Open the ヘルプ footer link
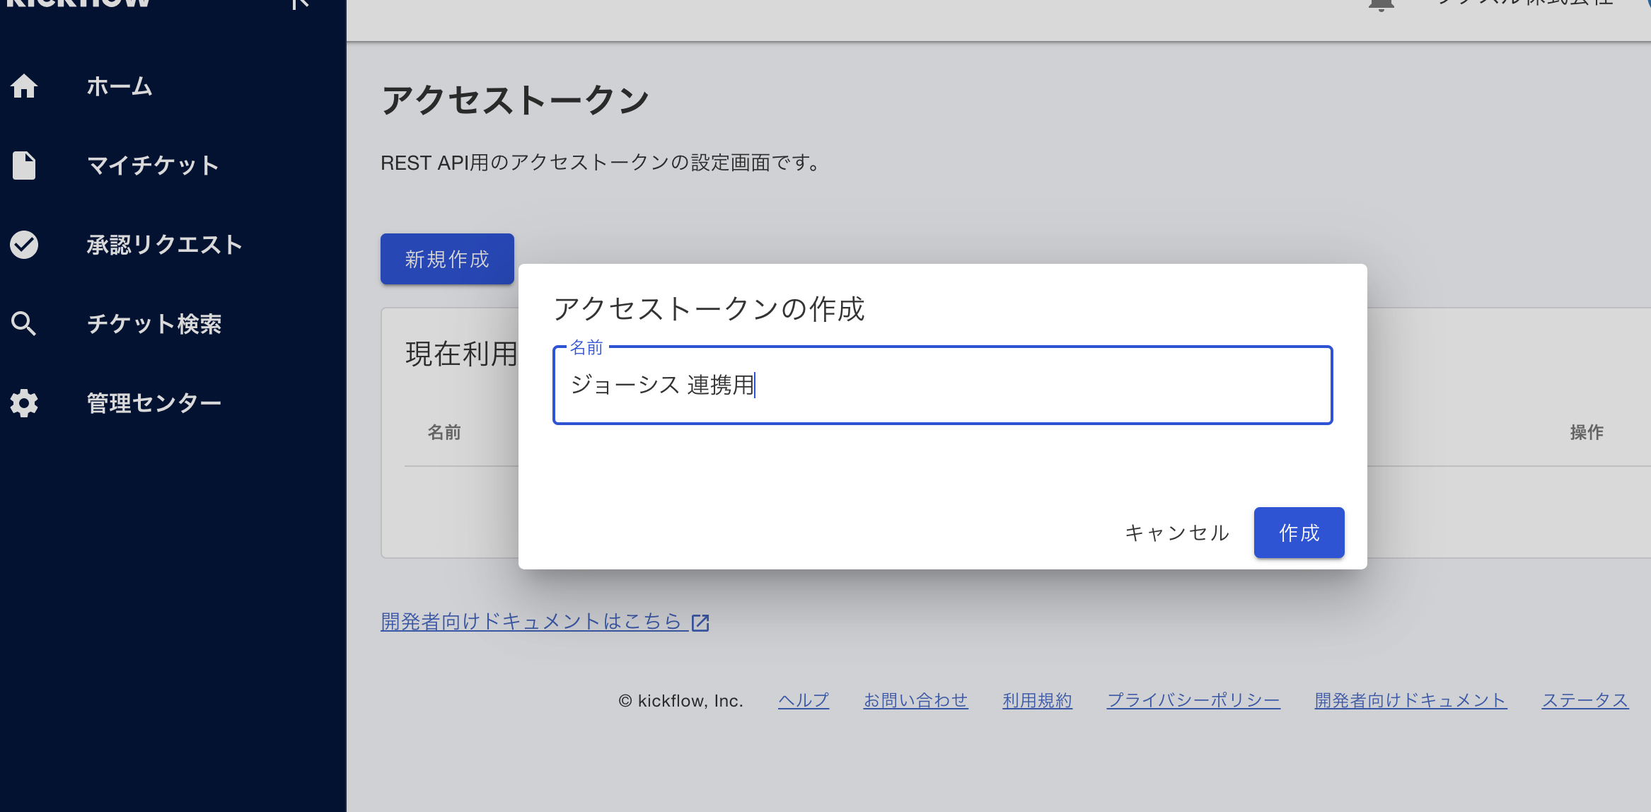The height and width of the screenshot is (812, 1651). pos(804,700)
